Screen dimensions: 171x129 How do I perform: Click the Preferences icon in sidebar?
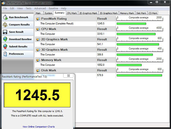coord(5,54)
